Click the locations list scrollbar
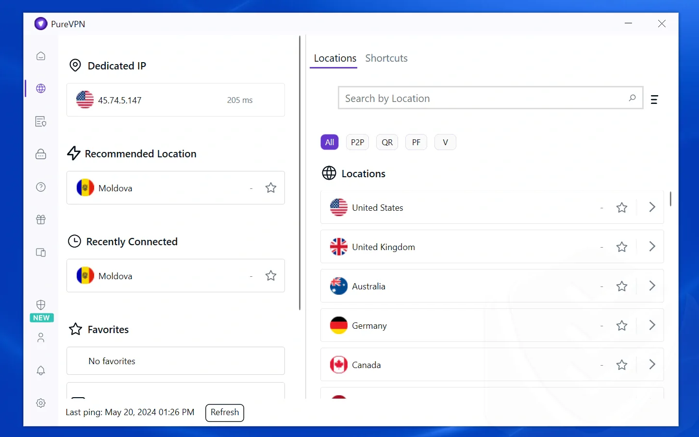This screenshot has width=699, height=437. tap(670, 199)
